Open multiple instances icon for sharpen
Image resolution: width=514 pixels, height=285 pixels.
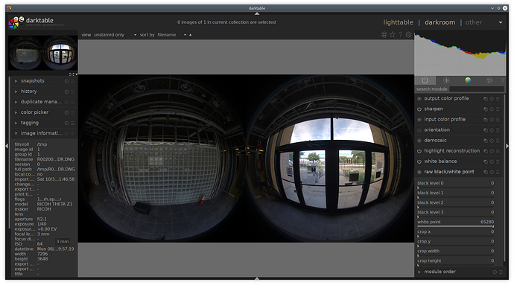pyautogui.click(x=486, y=109)
